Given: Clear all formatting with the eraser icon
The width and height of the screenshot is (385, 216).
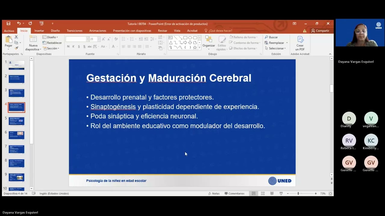Looking at the screenshot, I should click(116, 39).
